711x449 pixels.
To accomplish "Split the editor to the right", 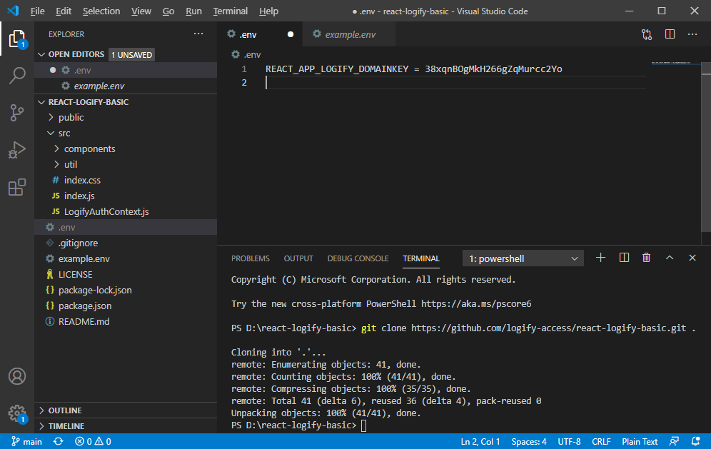I will 670,34.
